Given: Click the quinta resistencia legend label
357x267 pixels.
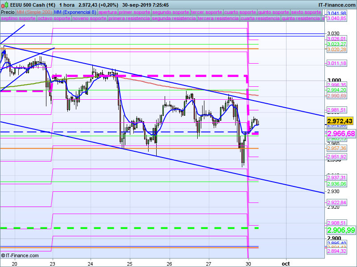Looking at the screenshot, I should pyautogui.click(x=301, y=18).
